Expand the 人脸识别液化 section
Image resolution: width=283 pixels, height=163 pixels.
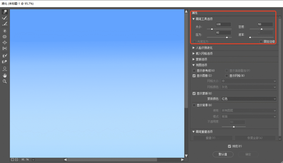pos(193,48)
